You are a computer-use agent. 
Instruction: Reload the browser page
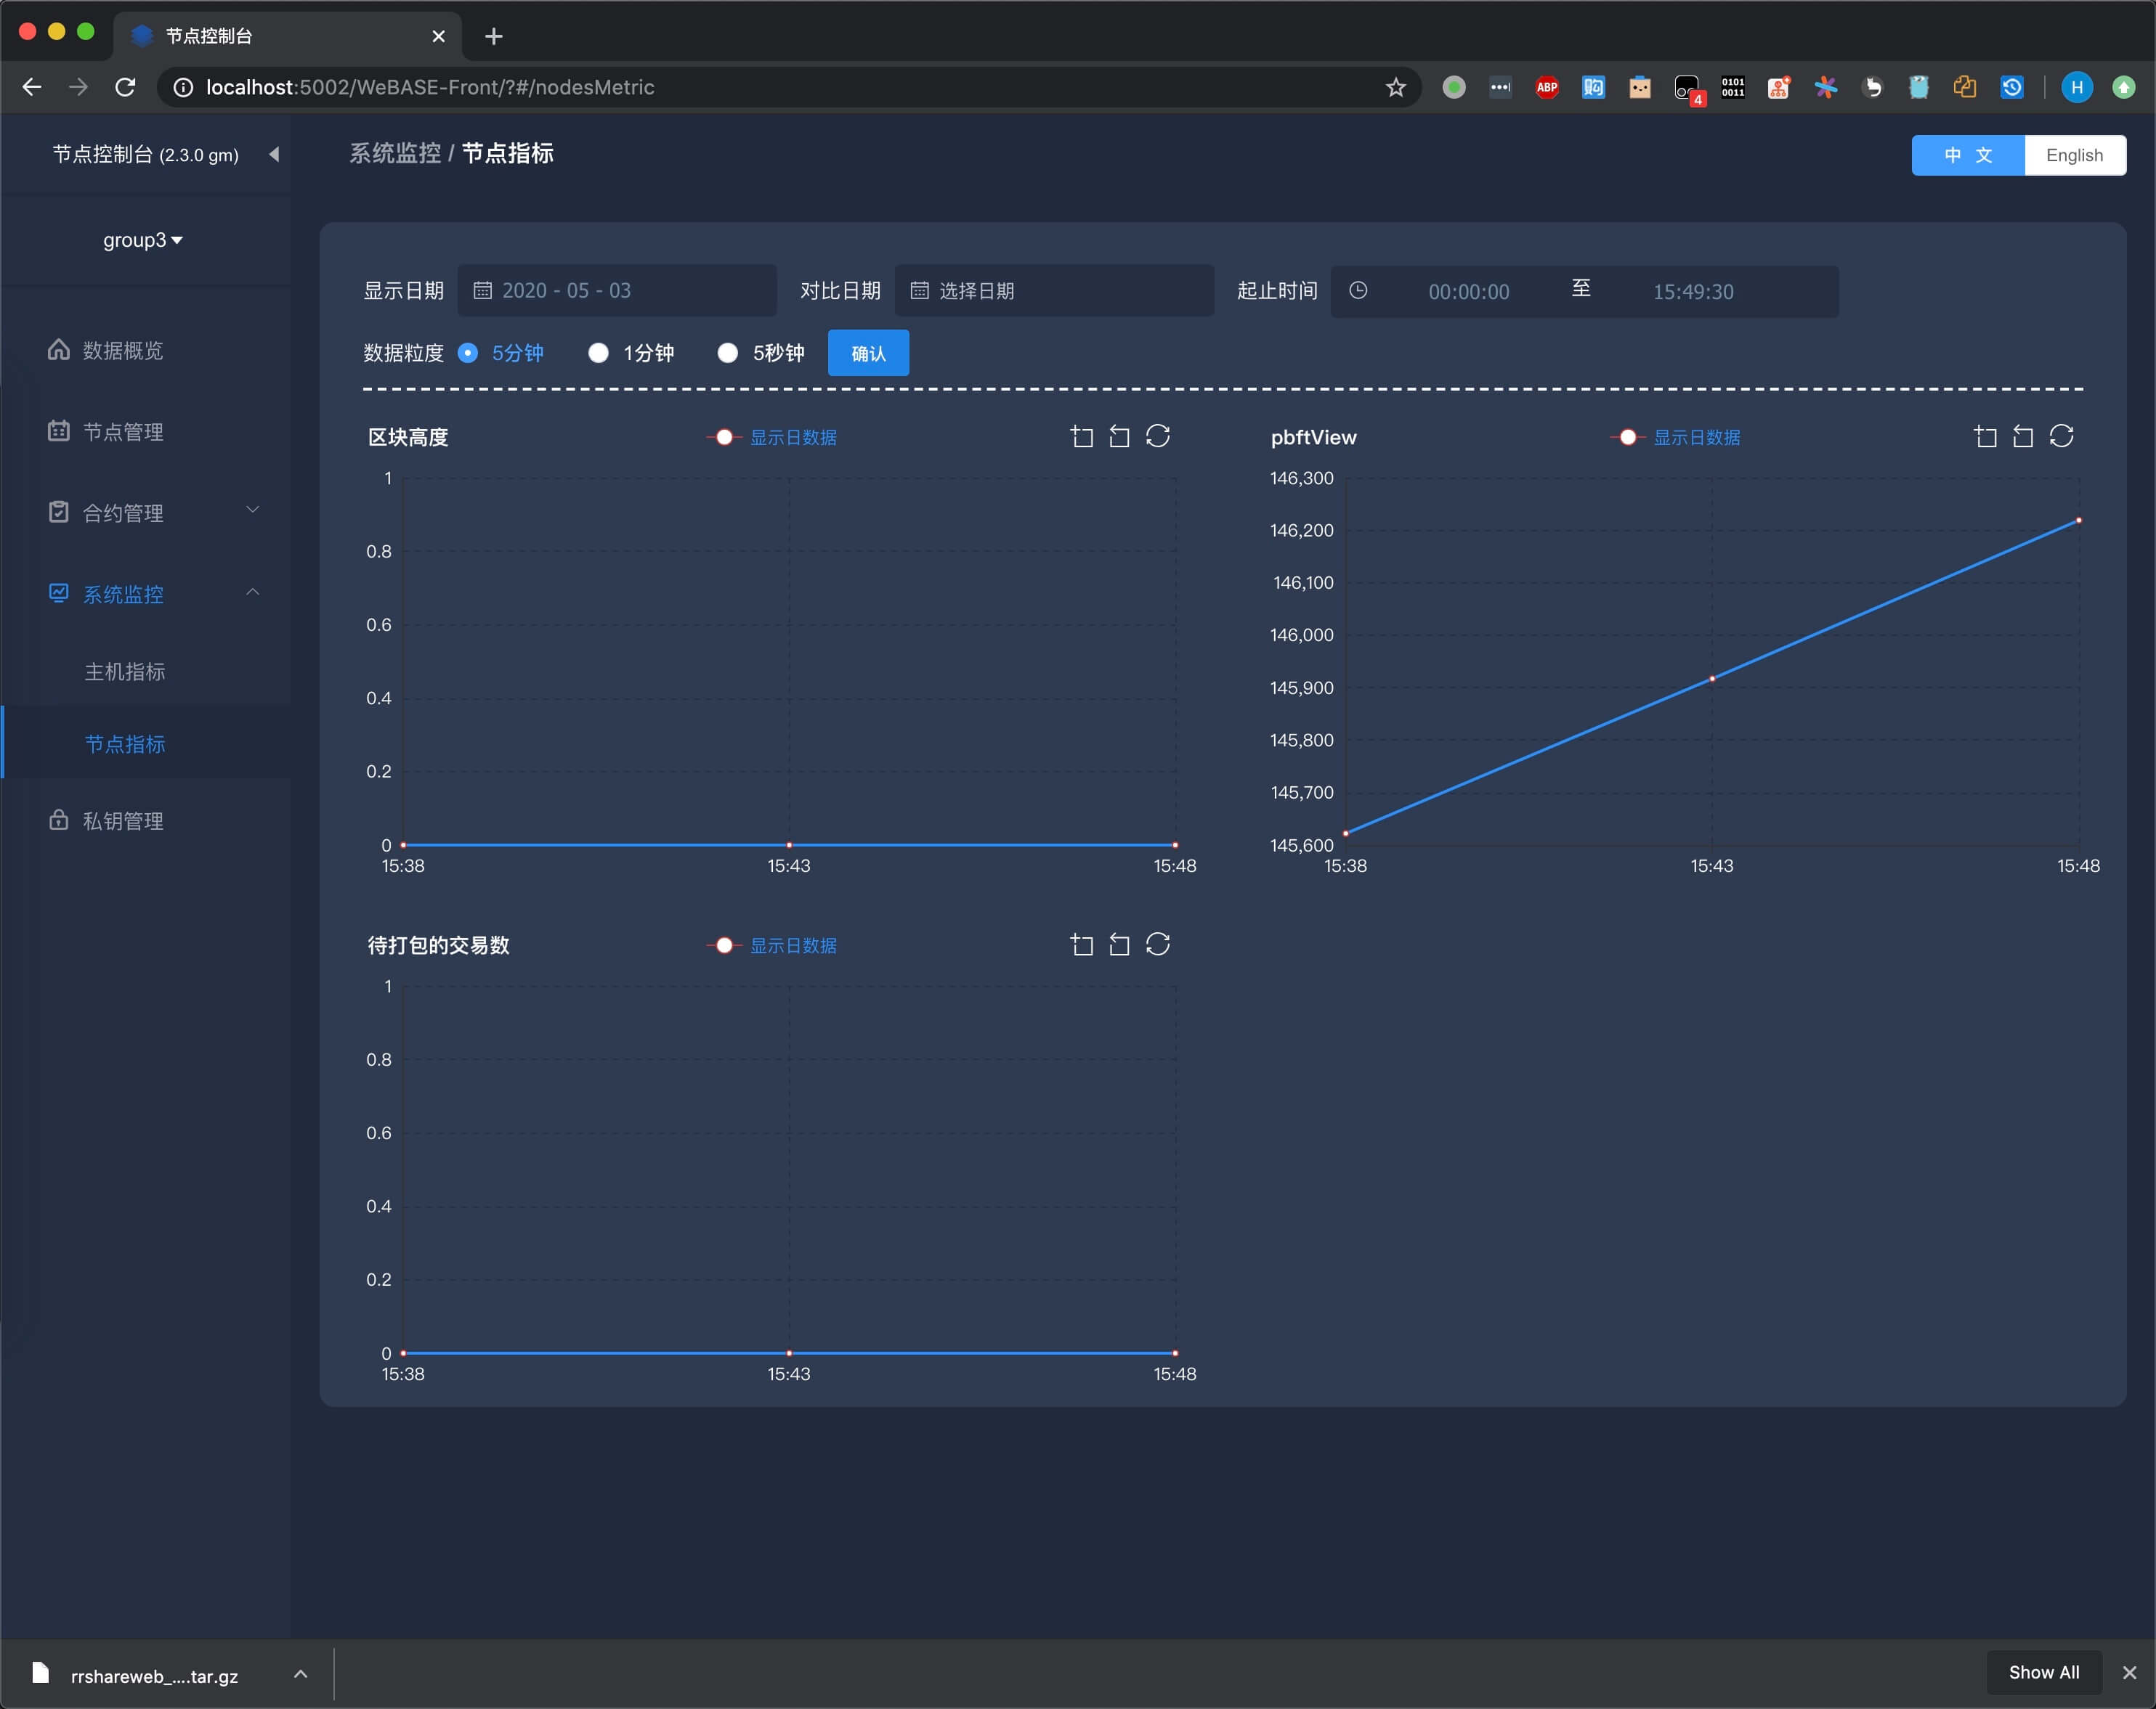click(125, 88)
